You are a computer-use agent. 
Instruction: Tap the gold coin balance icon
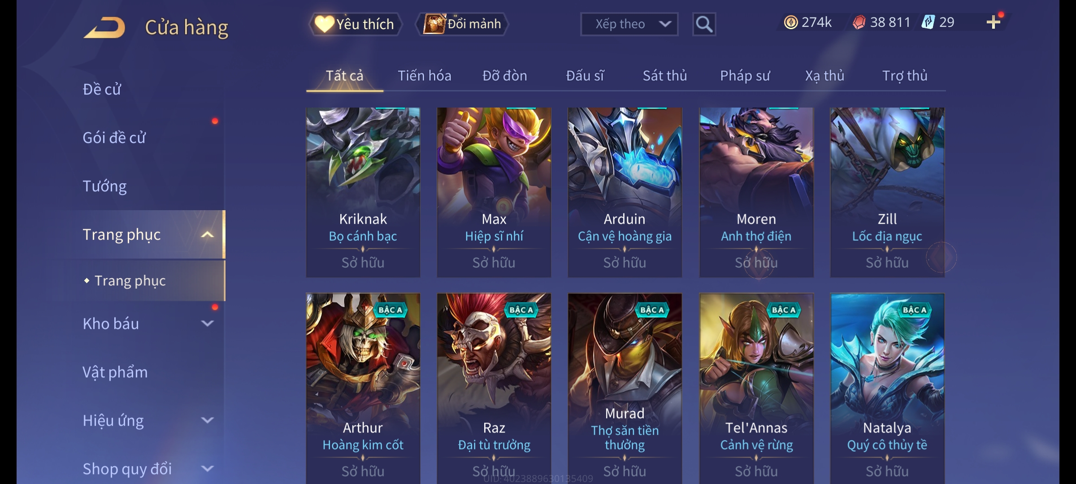click(791, 22)
